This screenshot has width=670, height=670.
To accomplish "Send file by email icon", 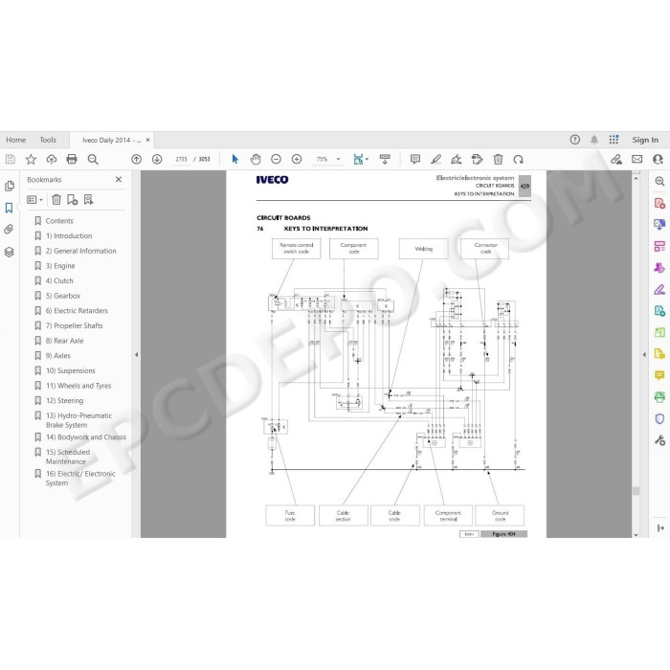I will [x=637, y=160].
